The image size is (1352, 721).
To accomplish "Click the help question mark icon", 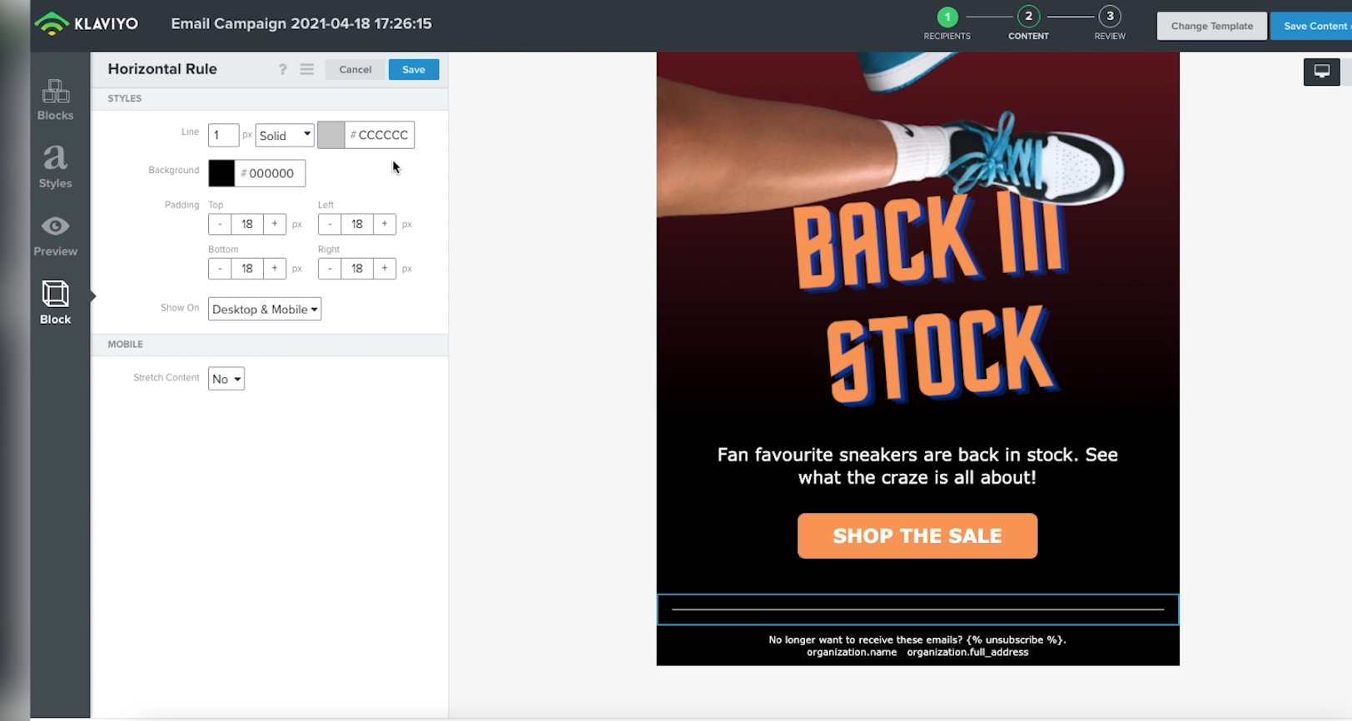I will (283, 70).
